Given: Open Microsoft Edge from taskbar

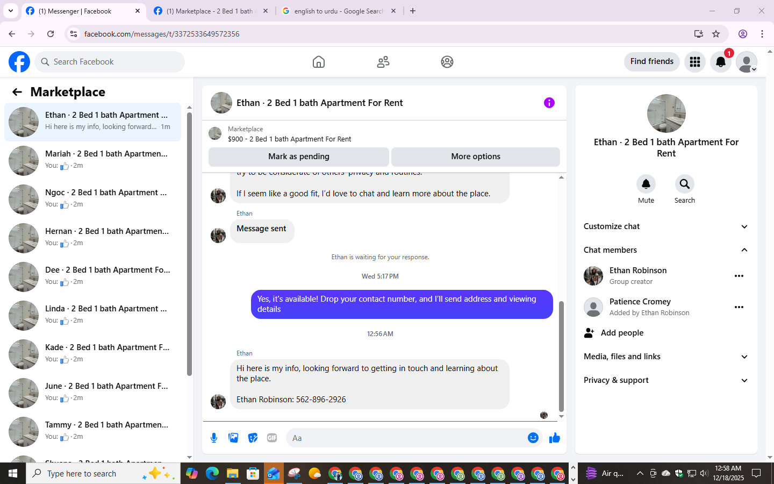Looking at the screenshot, I should click(x=212, y=473).
